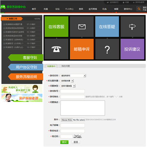Open the 未成年人家长监护工程 banner
The image size is (147, 147).
coord(22,89)
